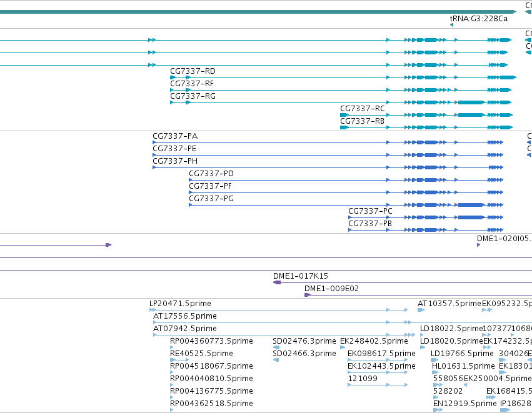Select protein CG7337-PB label

point(370,224)
